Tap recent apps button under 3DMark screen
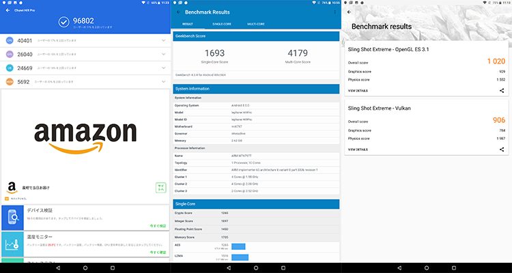 454,268
